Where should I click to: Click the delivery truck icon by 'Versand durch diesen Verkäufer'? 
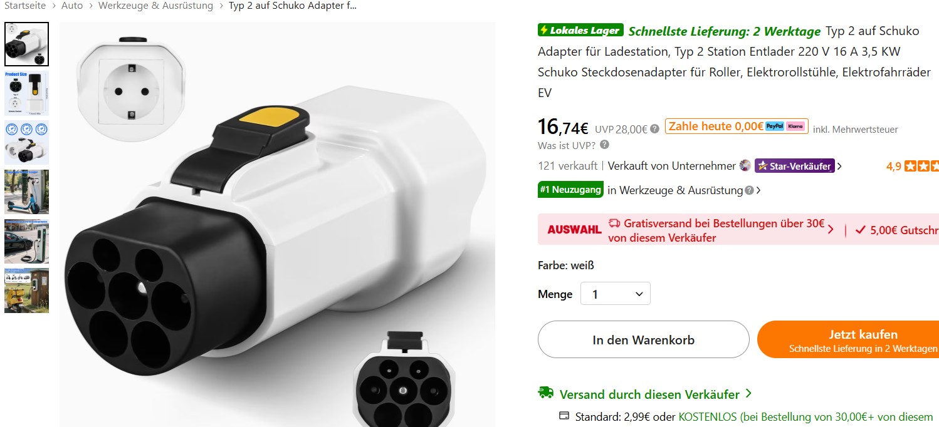pyautogui.click(x=545, y=393)
